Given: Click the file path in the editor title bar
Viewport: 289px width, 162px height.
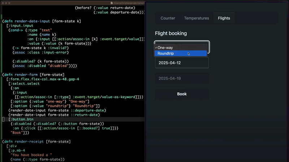Looking at the screenshot, I should pos(129,3).
